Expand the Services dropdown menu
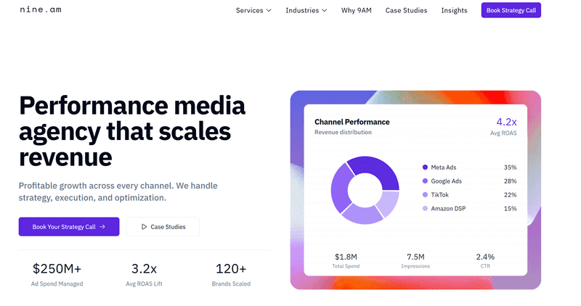The height and width of the screenshot is (306, 581). [x=253, y=10]
